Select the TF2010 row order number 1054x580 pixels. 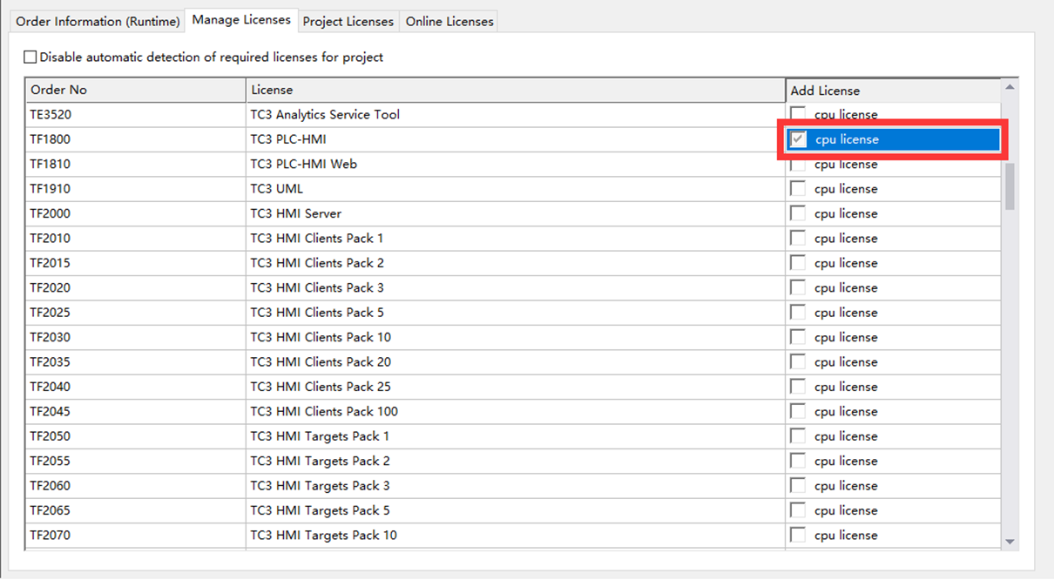pyautogui.click(x=50, y=238)
